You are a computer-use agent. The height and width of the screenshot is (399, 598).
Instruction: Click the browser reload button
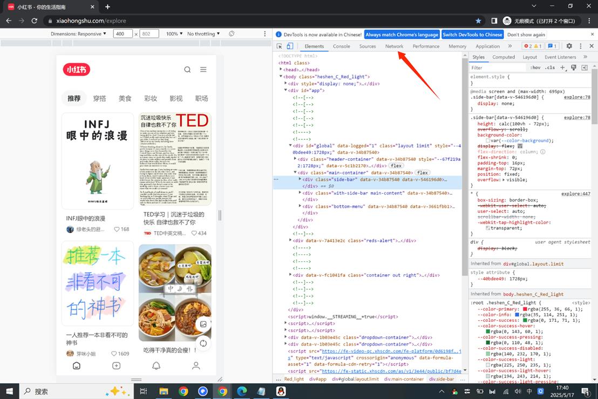click(35, 21)
